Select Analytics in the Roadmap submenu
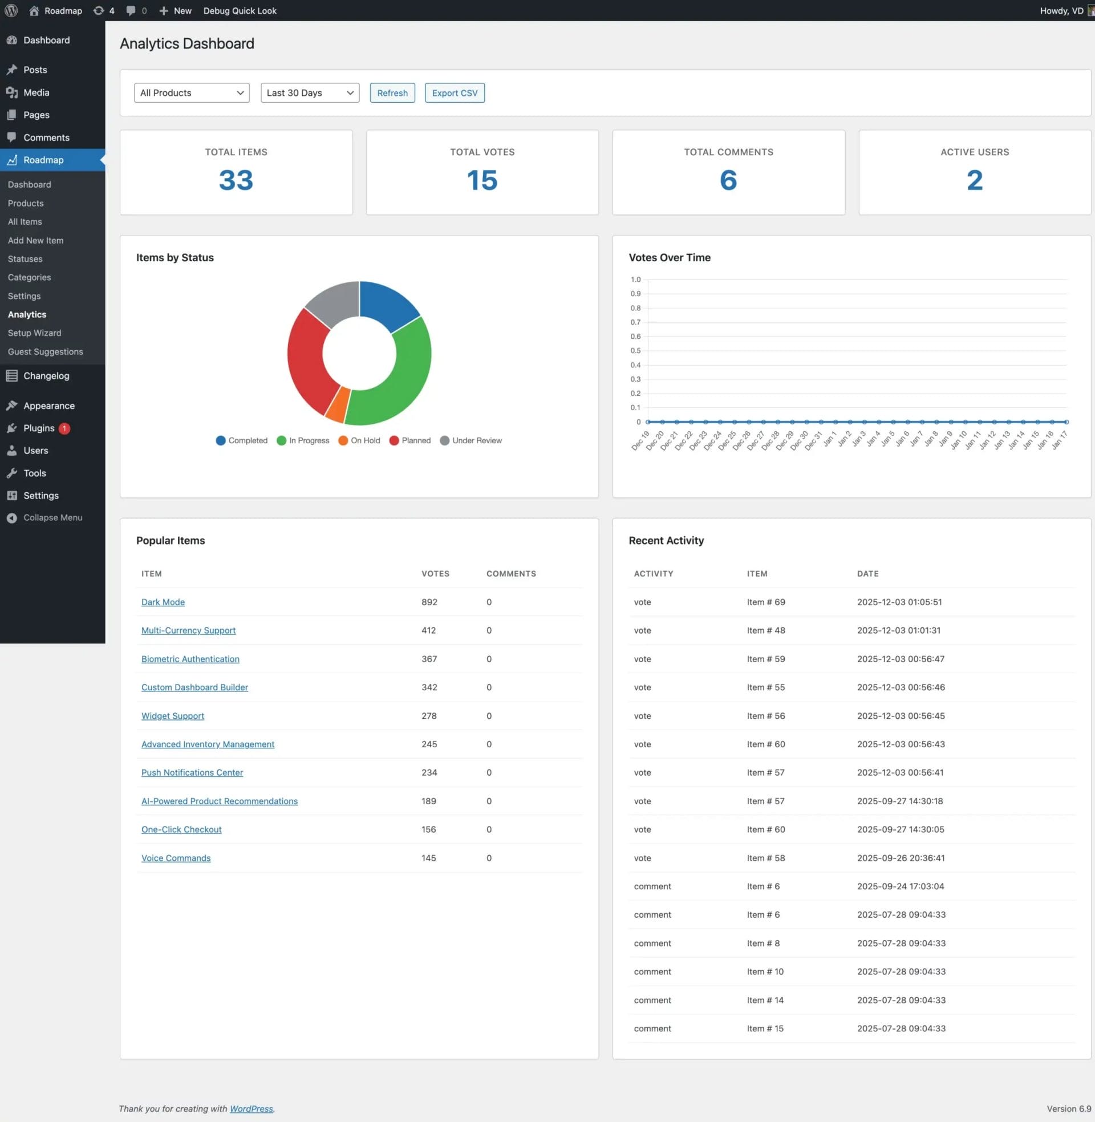The height and width of the screenshot is (1122, 1095). (26, 314)
